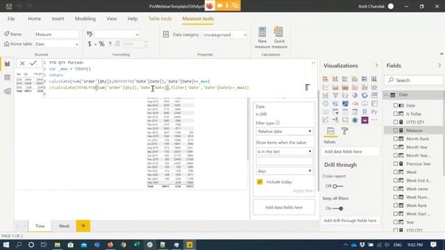
Task: Open the Fields well icon tab
Action: [x=331, y=131]
